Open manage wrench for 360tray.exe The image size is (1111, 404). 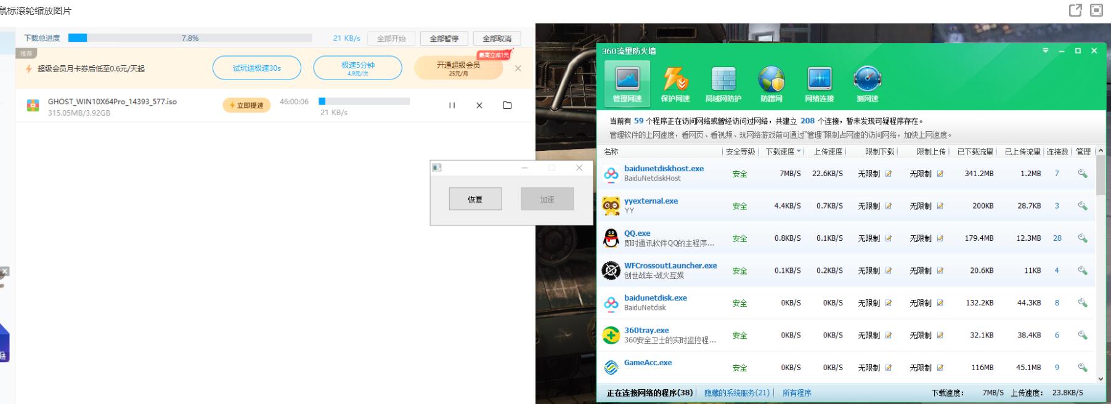[1083, 335]
